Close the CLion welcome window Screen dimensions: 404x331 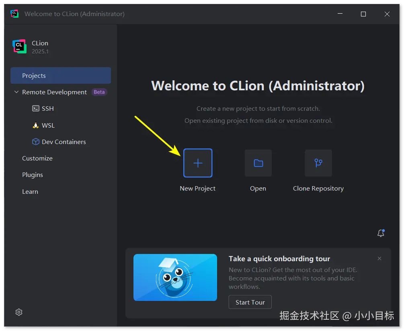point(387,14)
